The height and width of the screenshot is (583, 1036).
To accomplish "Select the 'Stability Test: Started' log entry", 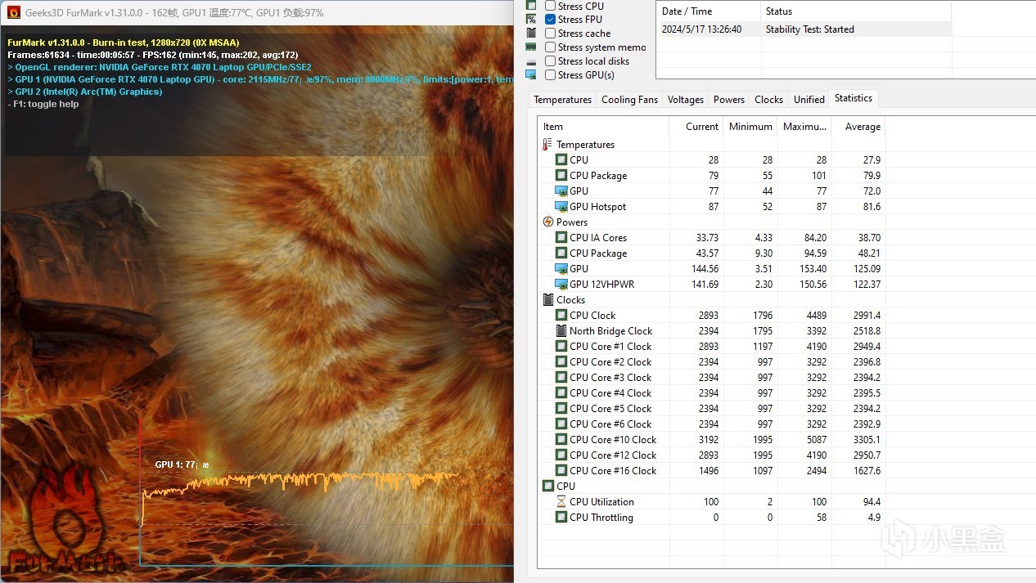I will [809, 29].
